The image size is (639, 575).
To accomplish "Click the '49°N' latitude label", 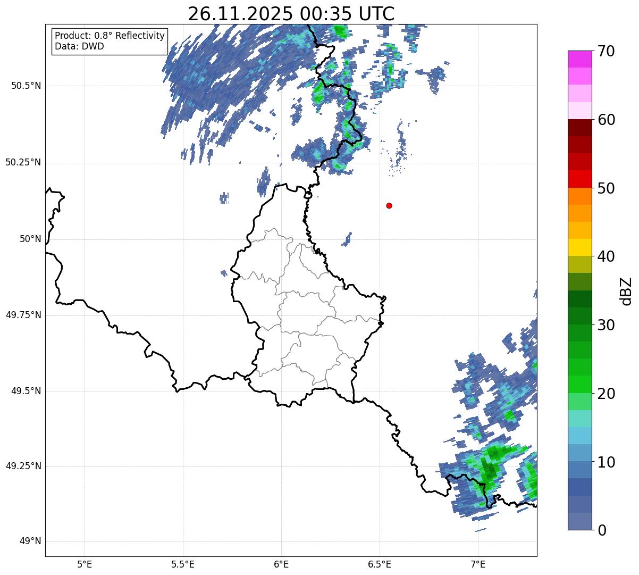I will pos(30,541).
